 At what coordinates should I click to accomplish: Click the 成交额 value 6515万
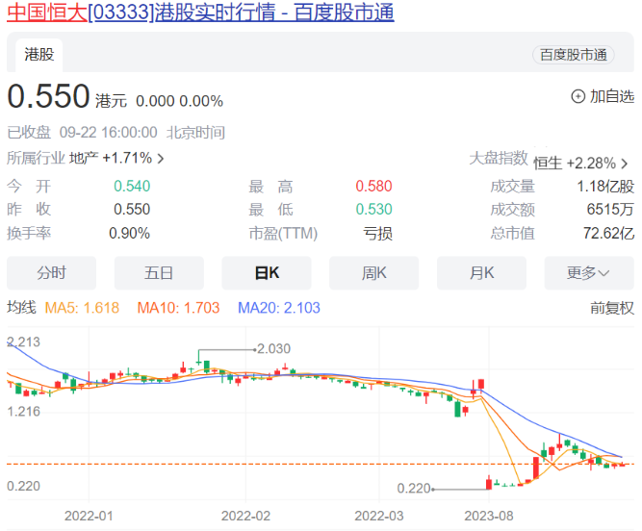click(610, 210)
